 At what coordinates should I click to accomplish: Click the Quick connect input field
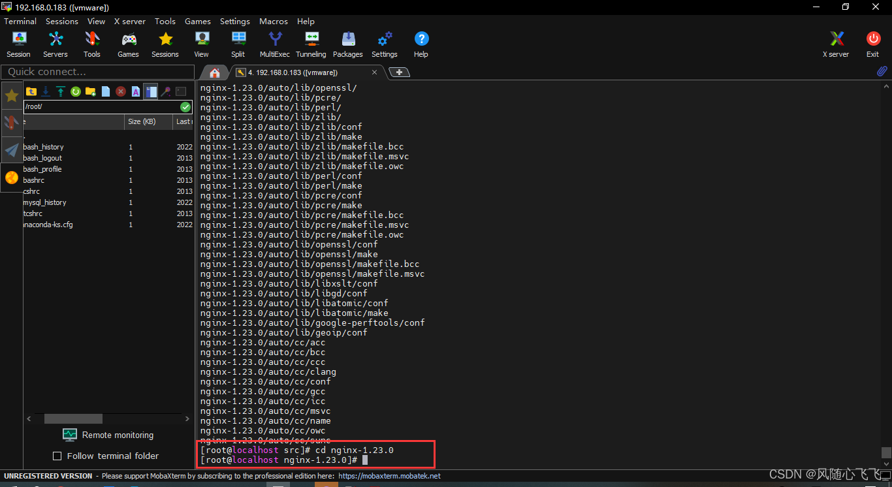[x=98, y=72]
